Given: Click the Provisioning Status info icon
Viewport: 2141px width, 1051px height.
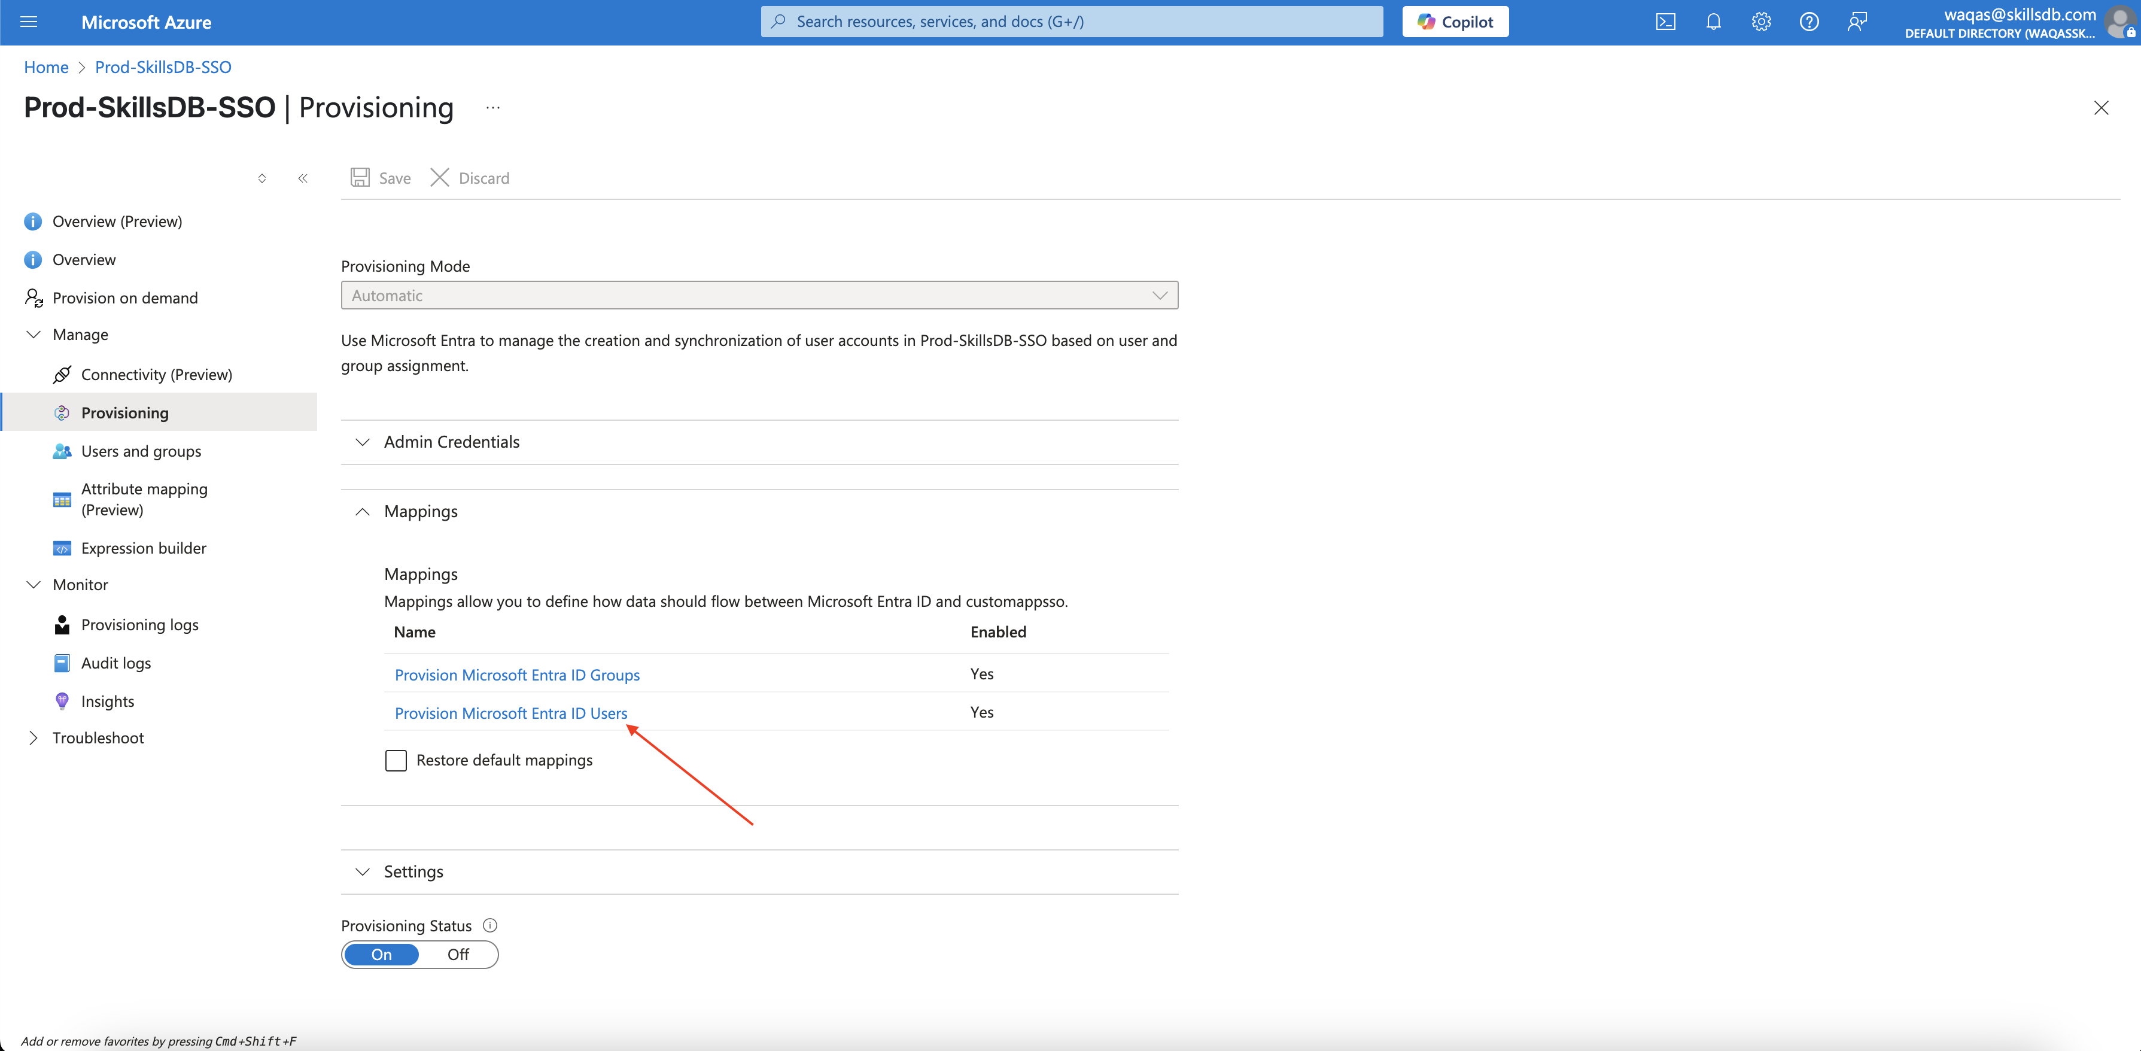Looking at the screenshot, I should click(490, 925).
